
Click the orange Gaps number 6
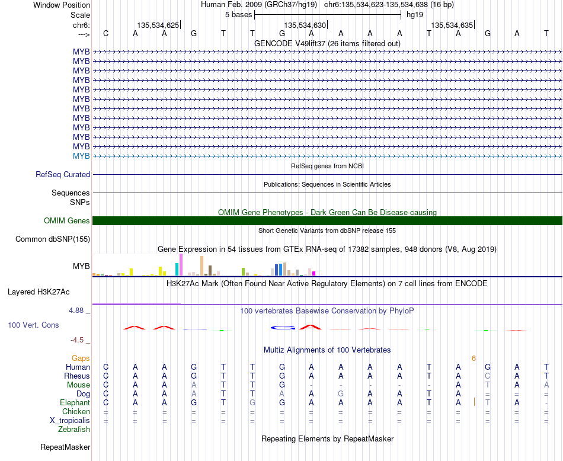point(474,358)
